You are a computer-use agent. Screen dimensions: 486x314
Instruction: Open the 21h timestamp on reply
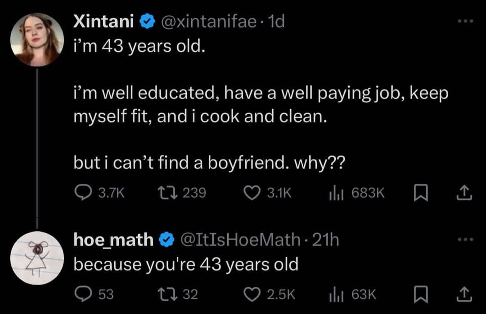pyautogui.click(x=325, y=240)
